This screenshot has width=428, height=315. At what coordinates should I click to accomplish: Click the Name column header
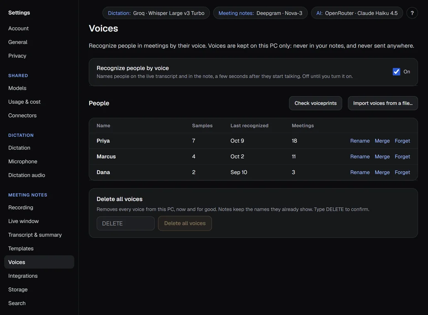[103, 126]
